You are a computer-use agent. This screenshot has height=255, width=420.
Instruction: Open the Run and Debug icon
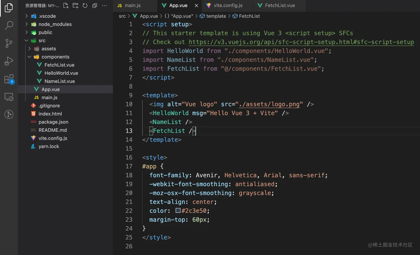point(9,61)
